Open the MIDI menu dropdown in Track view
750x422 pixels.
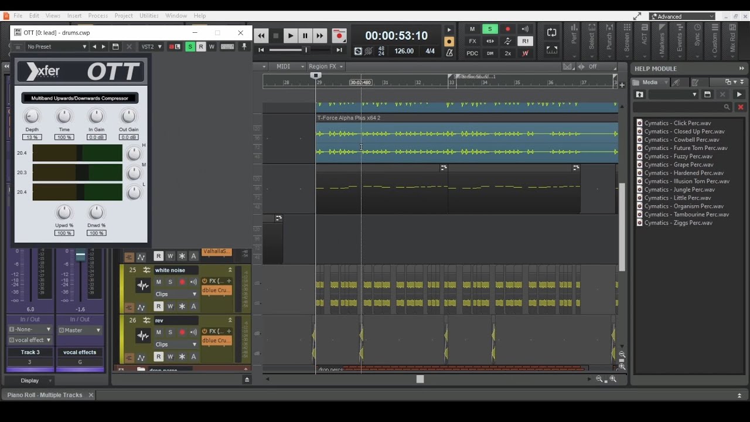click(290, 66)
